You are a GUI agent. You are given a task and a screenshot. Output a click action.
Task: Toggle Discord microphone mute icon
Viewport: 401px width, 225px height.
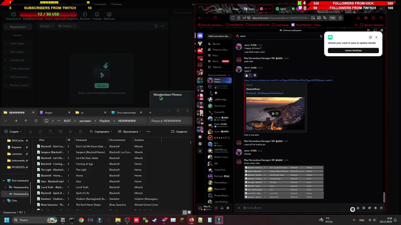click(x=216, y=208)
